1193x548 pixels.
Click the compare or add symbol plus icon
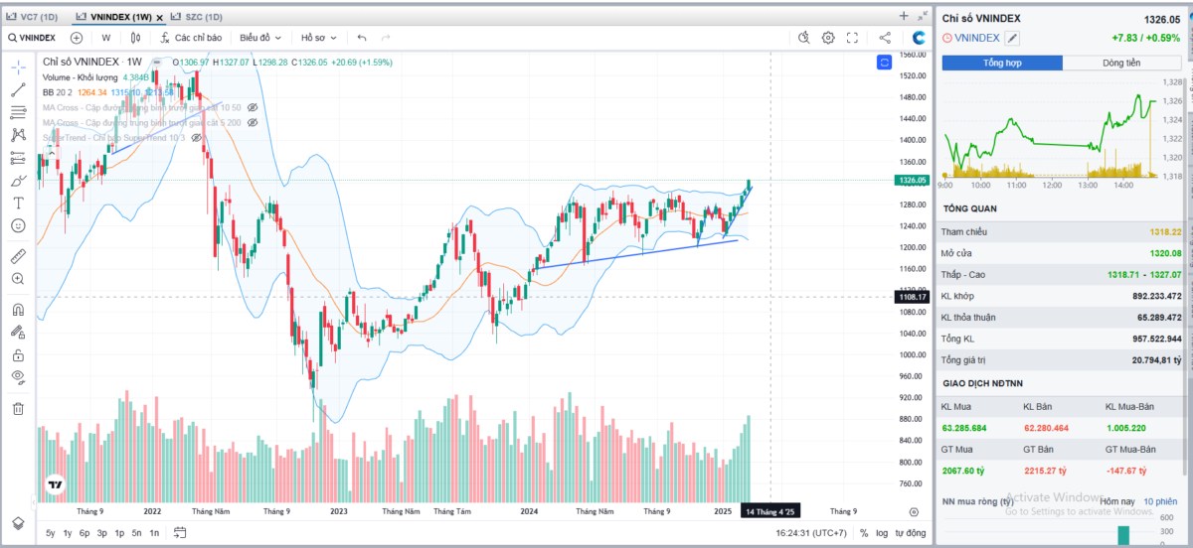pos(77,38)
